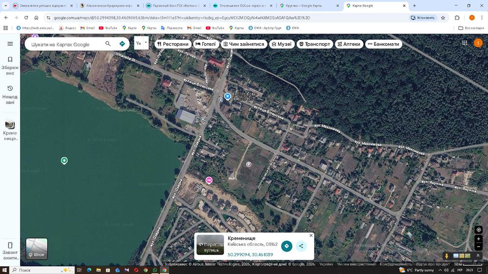Screen dimensions: 488x274
Task: Click the pink hotel marker near the lake
Action: point(209,180)
